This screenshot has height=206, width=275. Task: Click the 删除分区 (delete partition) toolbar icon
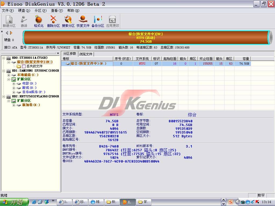53,21
